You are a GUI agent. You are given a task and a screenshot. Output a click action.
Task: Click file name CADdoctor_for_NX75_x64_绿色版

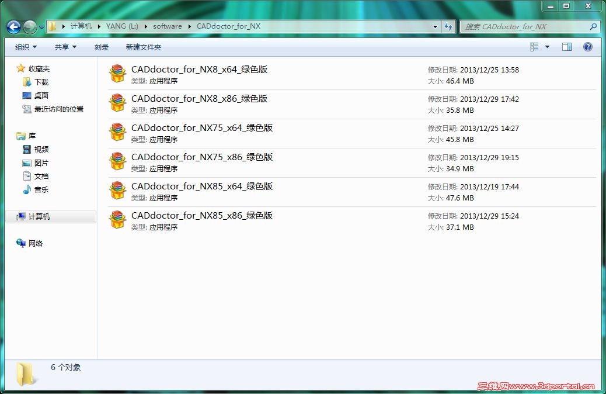tap(202, 127)
